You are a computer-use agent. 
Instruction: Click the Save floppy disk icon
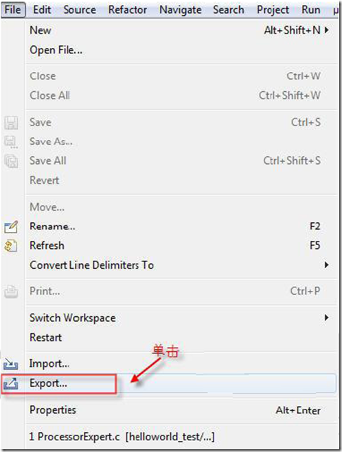[11, 123]
